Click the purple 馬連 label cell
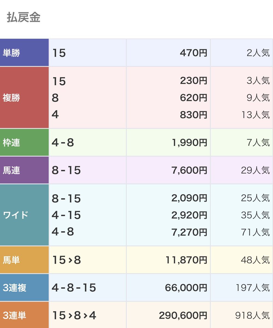Viewport: 273px width, 328px height. 24,170
